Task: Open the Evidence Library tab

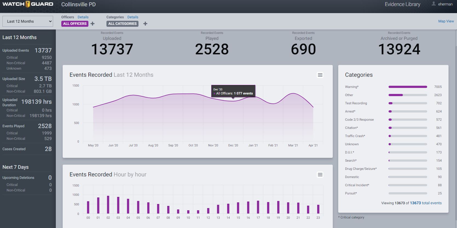Action: (402, 4)
